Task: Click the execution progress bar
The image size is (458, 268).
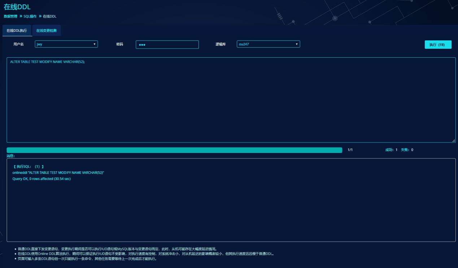Action: coord(174,150)
